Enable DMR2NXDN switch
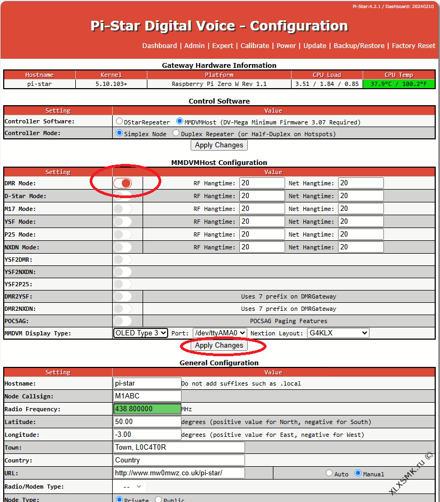The height and width of the screenshot is (502, 440). [x=123, y=309]
